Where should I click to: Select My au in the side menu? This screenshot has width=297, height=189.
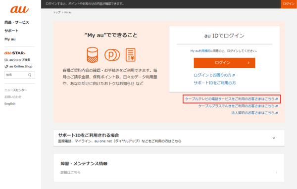[10, 39]
